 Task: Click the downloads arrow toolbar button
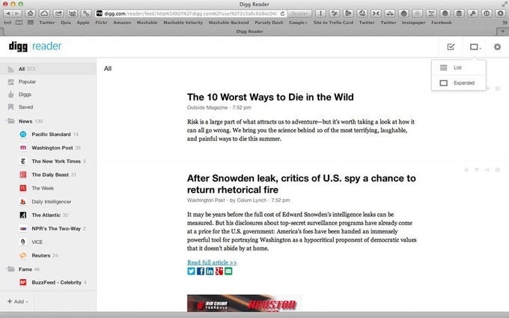tap(500, 13)
